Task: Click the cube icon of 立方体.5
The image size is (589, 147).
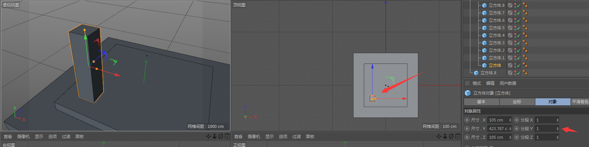Action: click(484, 28)
